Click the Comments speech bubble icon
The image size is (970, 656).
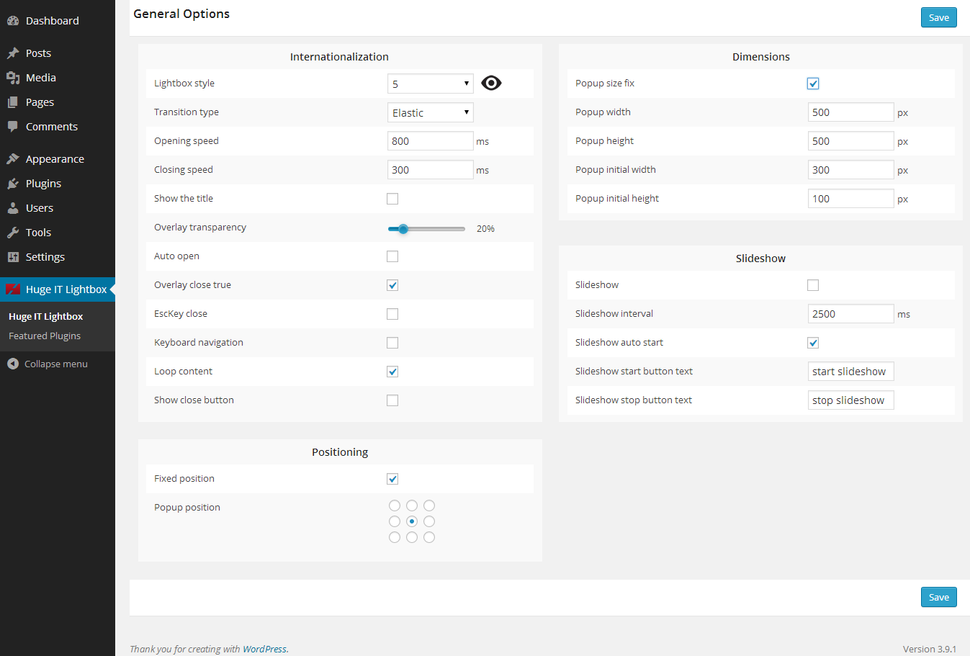[13, 127]
